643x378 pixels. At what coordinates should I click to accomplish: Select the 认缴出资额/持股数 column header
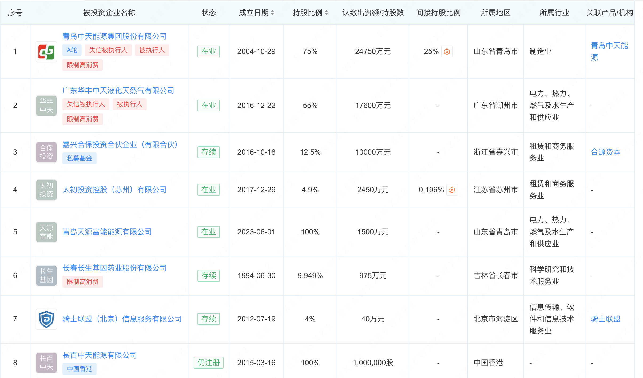coord(373,13)
